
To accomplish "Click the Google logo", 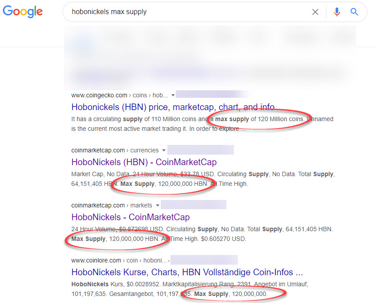I will point(22,11).
